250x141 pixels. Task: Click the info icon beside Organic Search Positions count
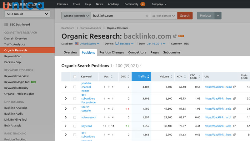point(141,65)
